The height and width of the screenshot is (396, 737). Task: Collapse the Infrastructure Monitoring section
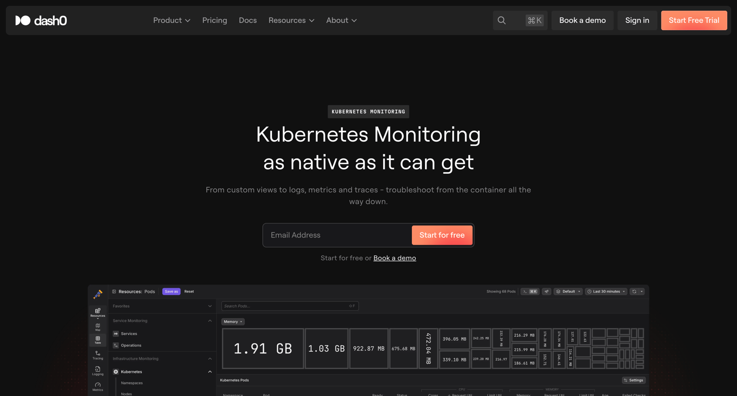click(x=210, y=359)
